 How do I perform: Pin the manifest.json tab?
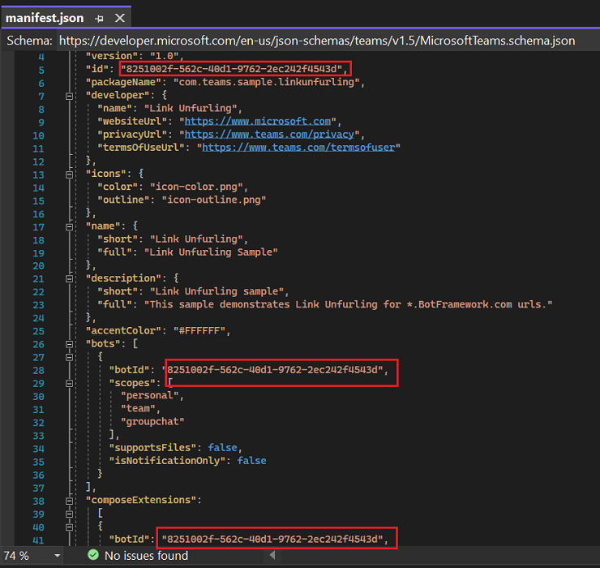(99, 18)
